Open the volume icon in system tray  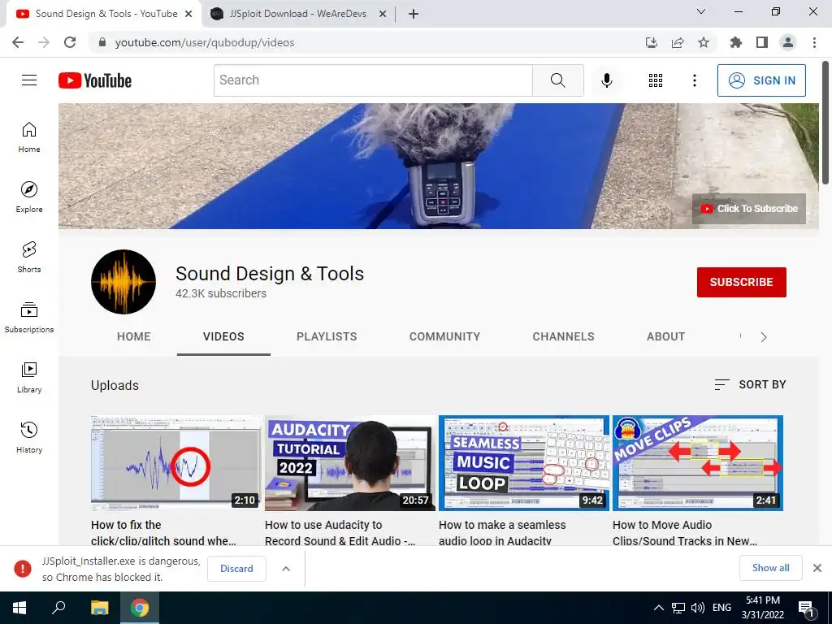coord(698,608)
